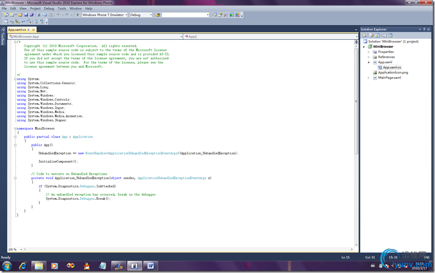435x273 pixels.
Task: Collapse the App.xaml node
Action: pos(369,62)
